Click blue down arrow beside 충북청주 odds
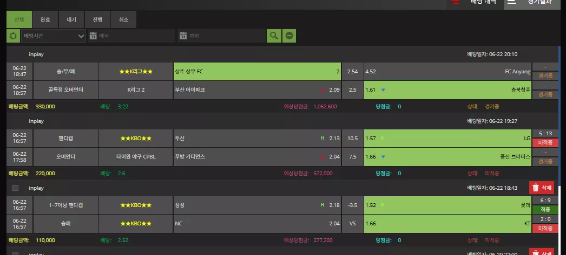This screenshot has width=566, height=255. click(x=383, y=90)
